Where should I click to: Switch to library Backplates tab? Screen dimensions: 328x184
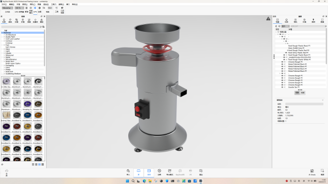29,20
